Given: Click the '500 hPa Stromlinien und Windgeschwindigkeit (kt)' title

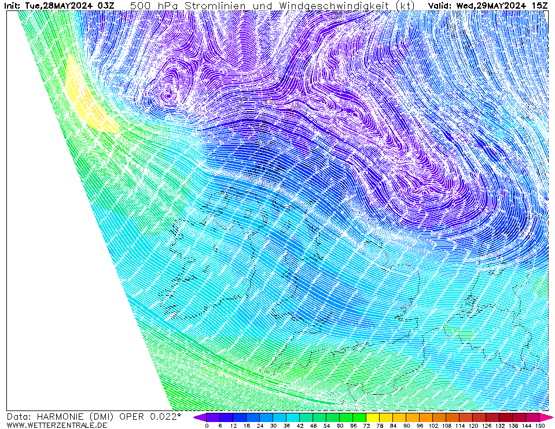Looking at the screenshot, I should coord(273,6).
